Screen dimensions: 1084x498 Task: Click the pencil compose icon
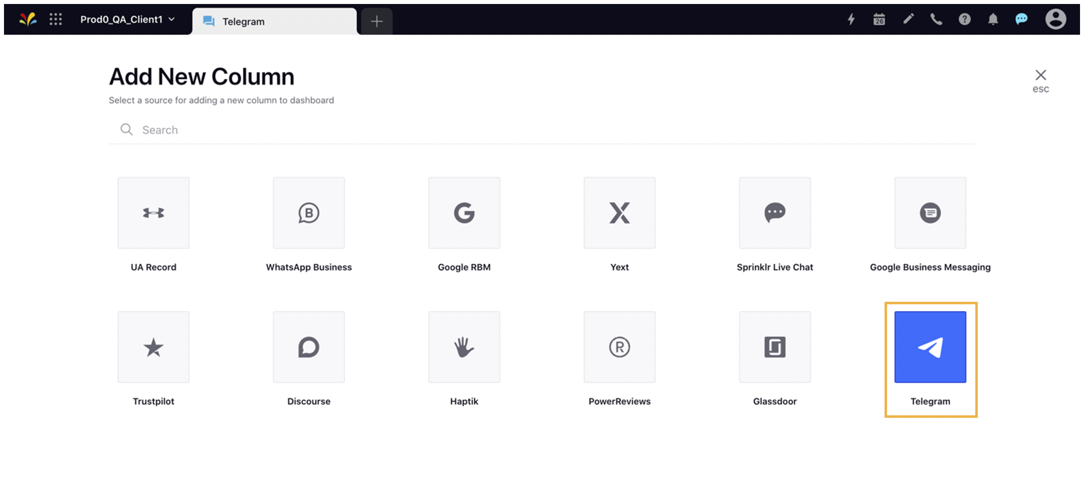pyautogui.click(x=908, y=19)
